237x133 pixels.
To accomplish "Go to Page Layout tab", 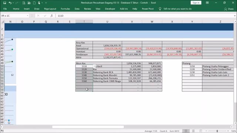I will 50,9.
